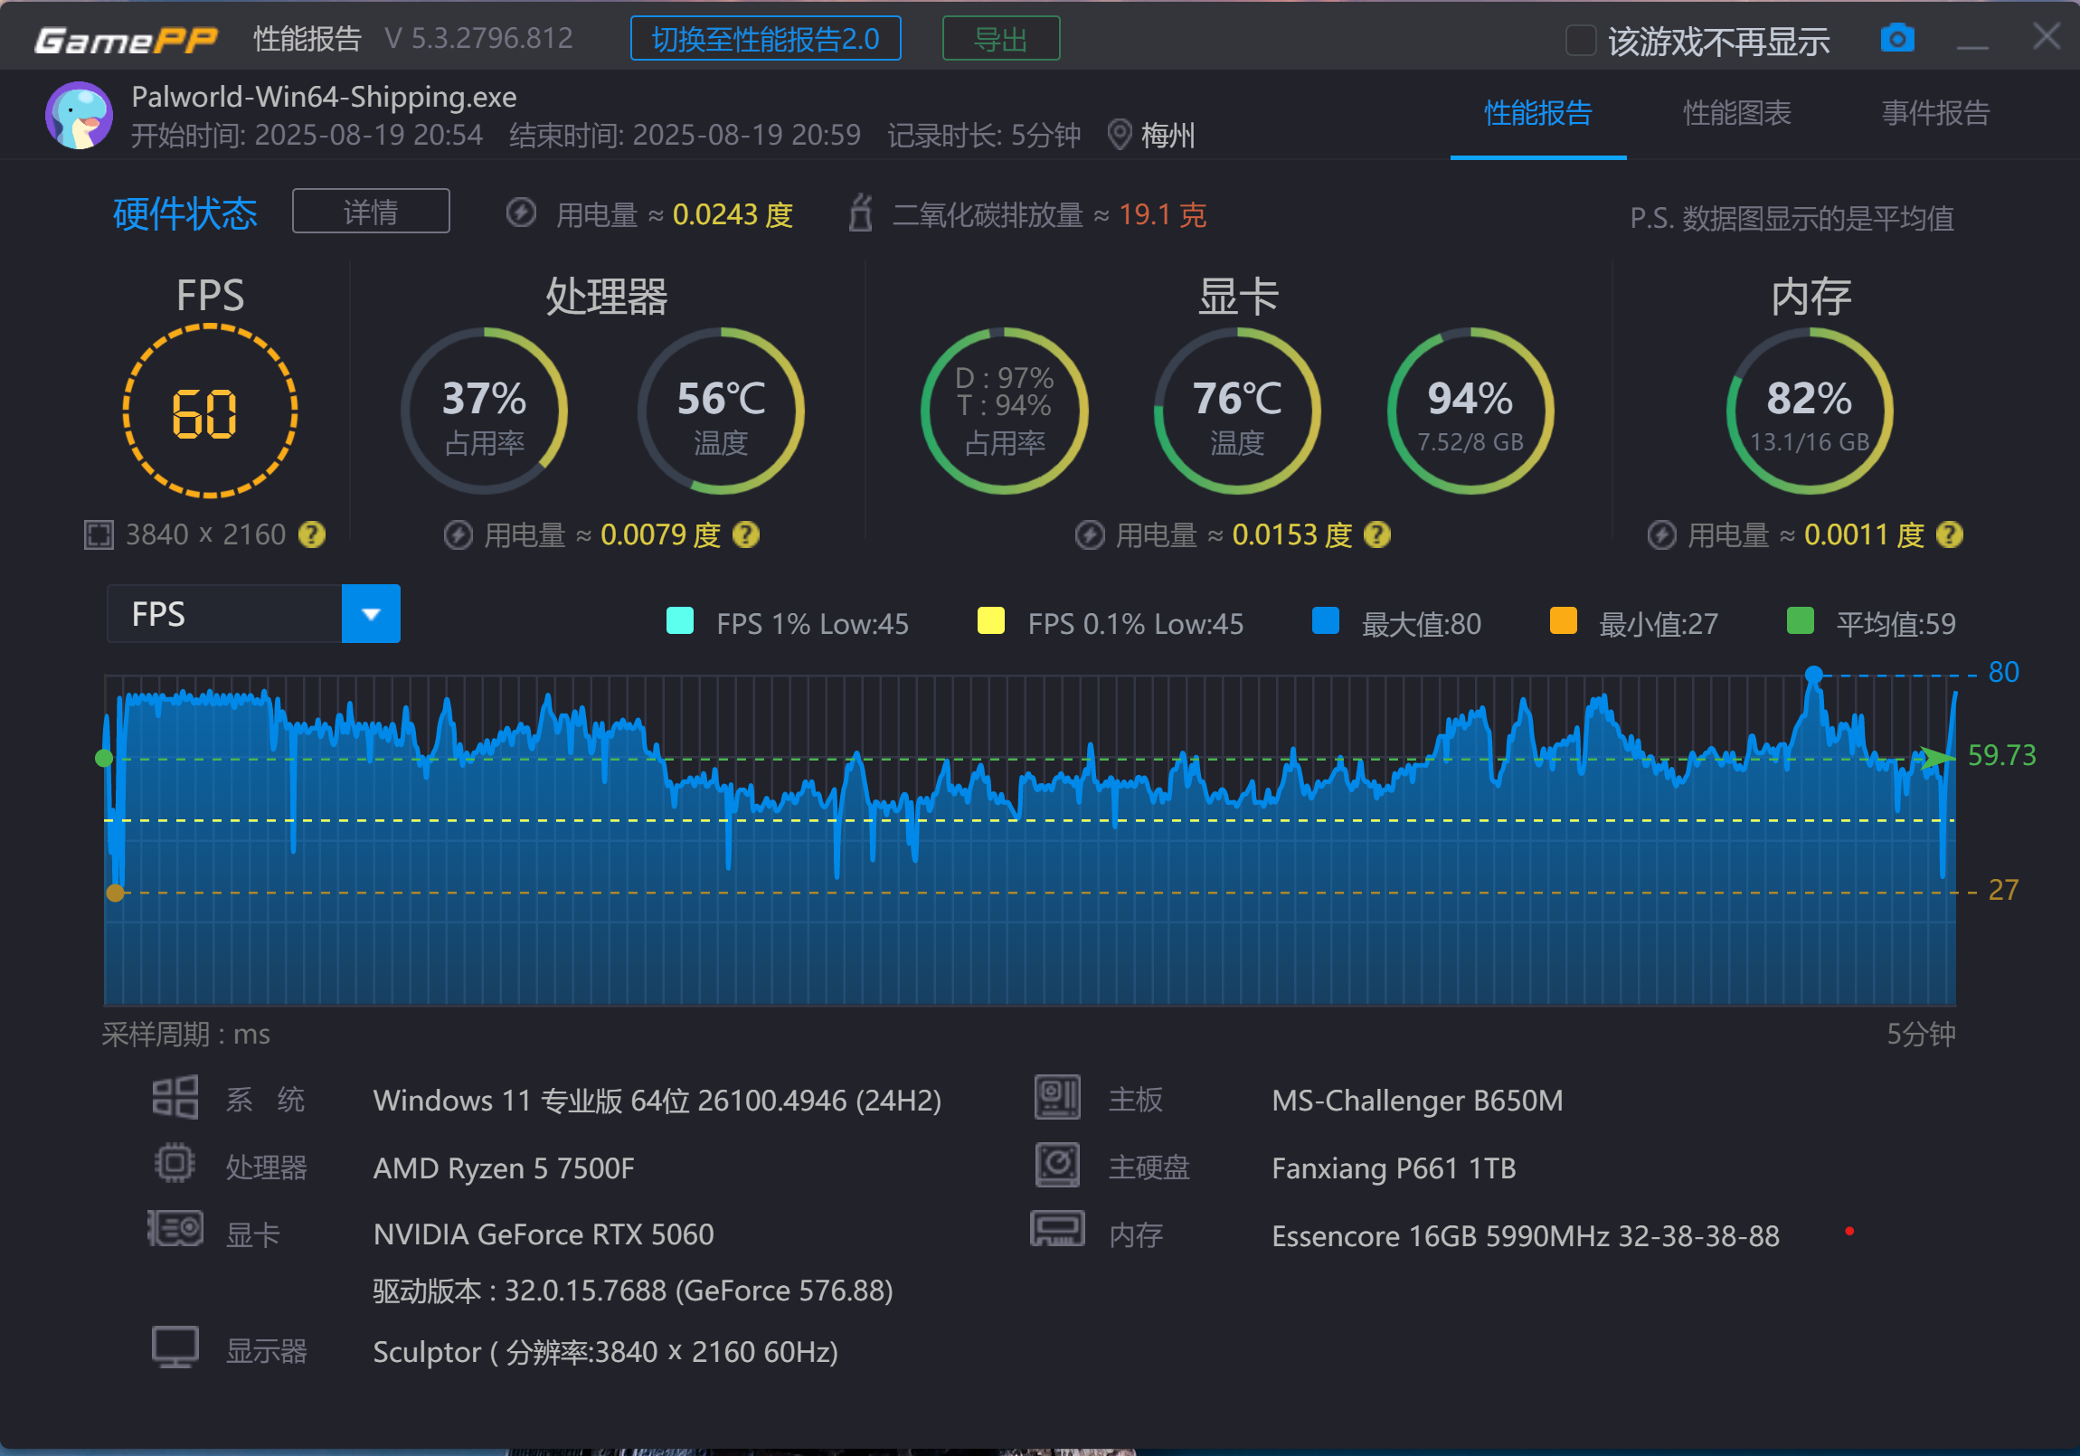Open the 事件报告 tab
The image size is (2080, 1456).
click(1935, 113)
